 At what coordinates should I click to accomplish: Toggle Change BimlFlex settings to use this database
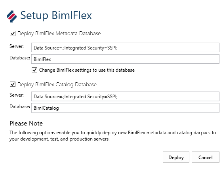tap(34, 70)
